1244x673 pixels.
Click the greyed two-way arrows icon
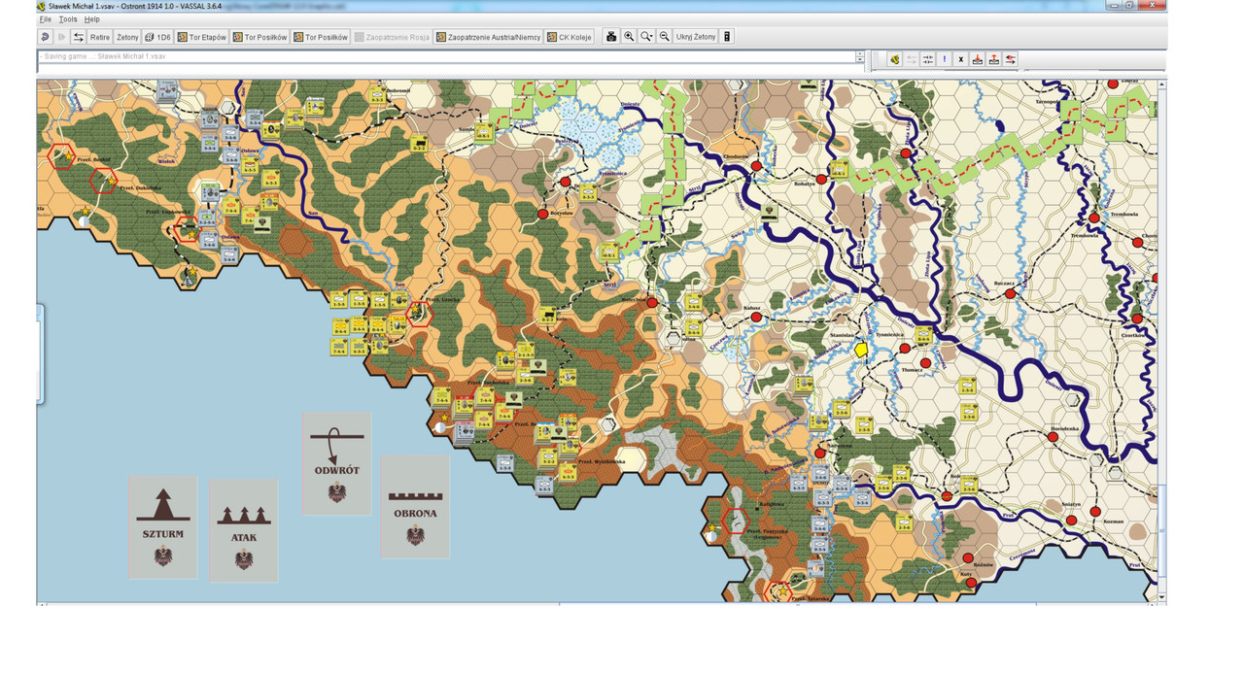[x=912, y=59]
